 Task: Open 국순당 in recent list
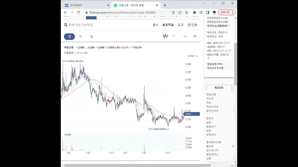click(x=210, y=98)
